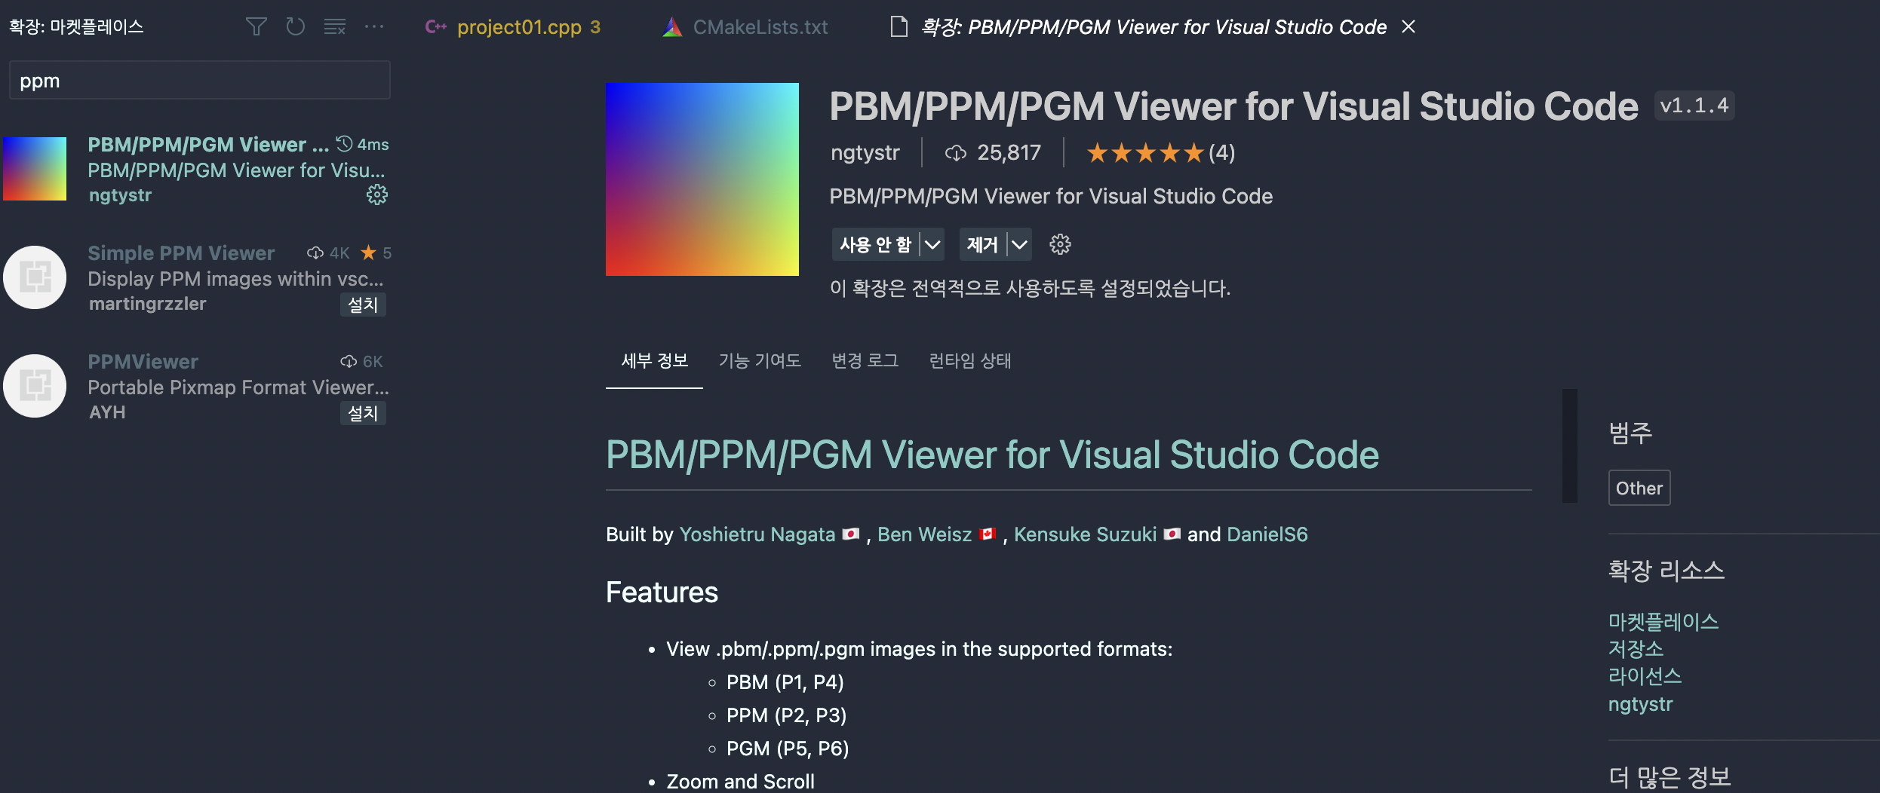Open the 세부 정보 tab
1880x793 pixels.
coord(654,361)
